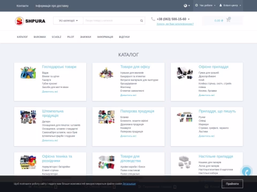Open the shopping cart icon
Screen dimensions: 257x192
pos(228,20)
